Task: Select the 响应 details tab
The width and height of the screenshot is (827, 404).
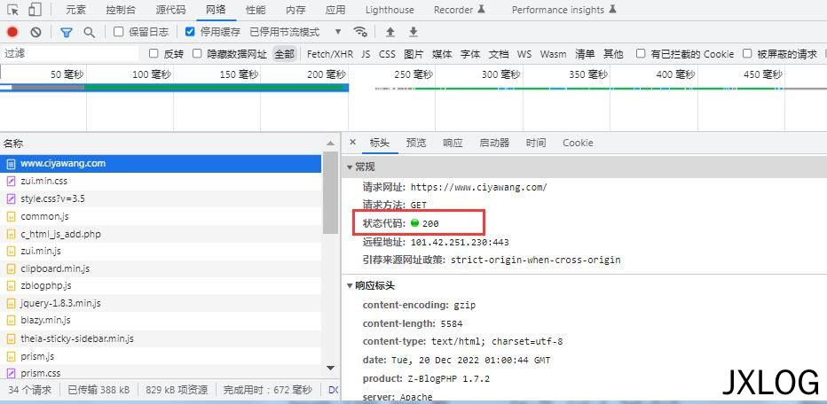Action: [453, 143]
